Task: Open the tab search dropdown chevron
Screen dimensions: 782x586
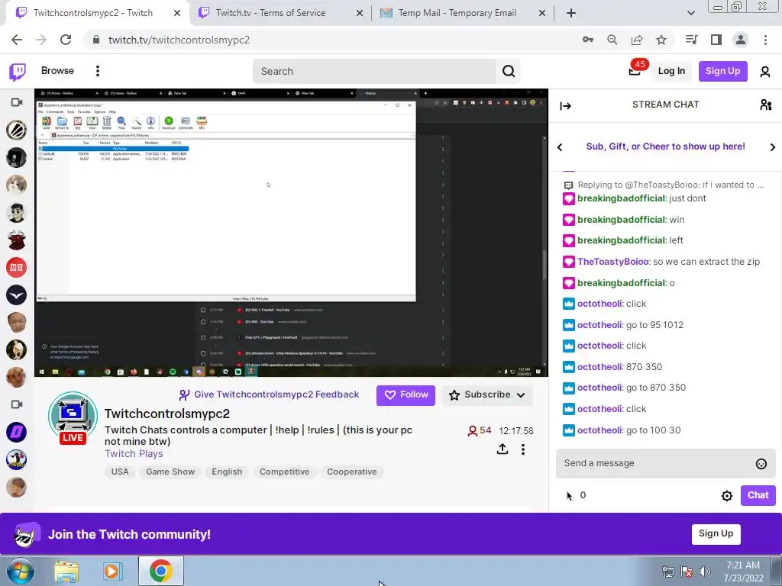Action: pos(690,13)
